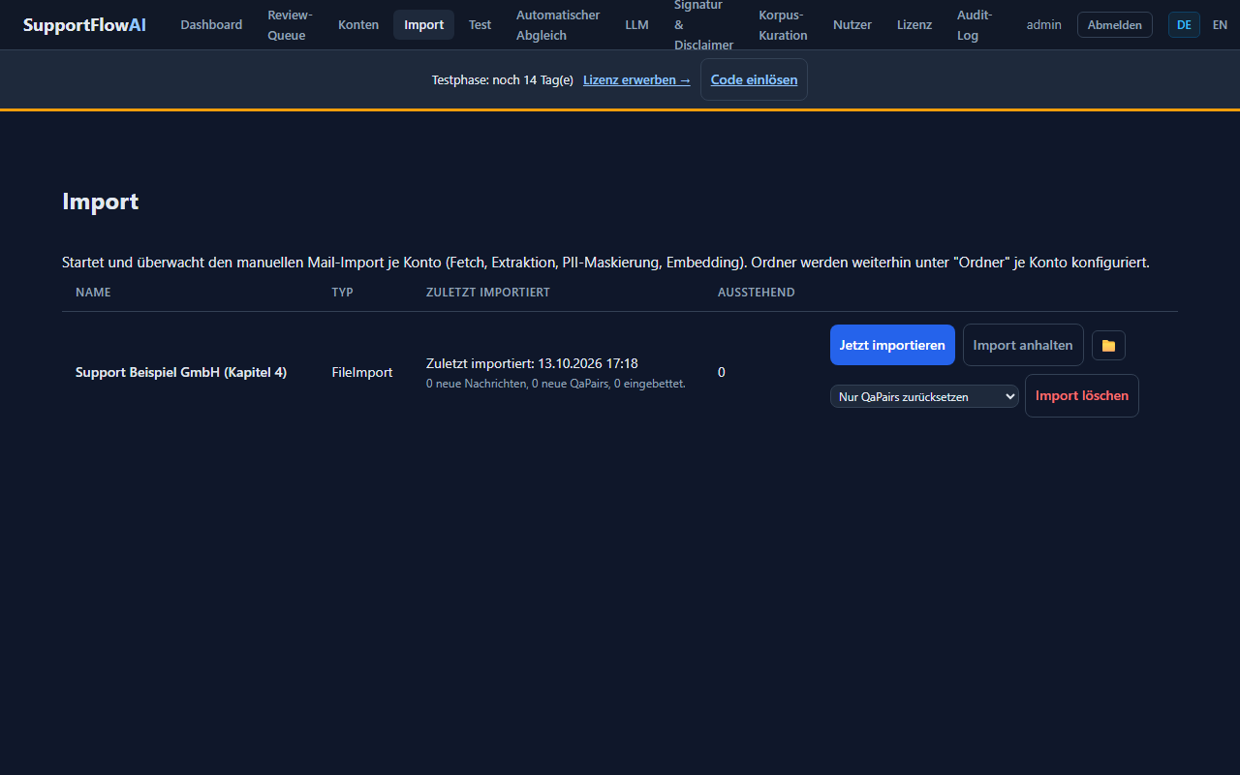The width and height of the screenshot is (1240, 775).
Task: Open Signatur & Disclaimer page
Action: click(704, 25)
